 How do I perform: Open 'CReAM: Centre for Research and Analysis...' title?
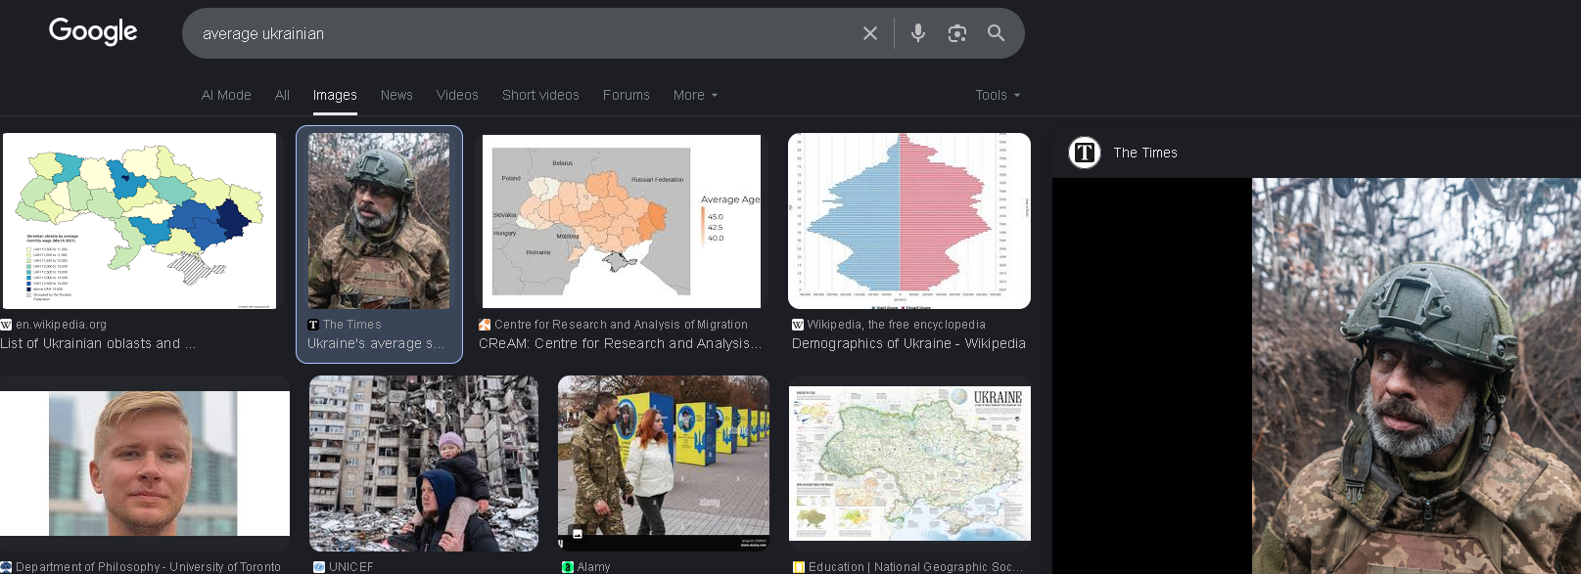pos(620,343)
